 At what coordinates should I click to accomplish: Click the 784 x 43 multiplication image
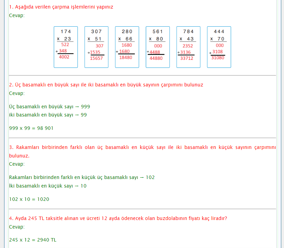tap(188, 47)
